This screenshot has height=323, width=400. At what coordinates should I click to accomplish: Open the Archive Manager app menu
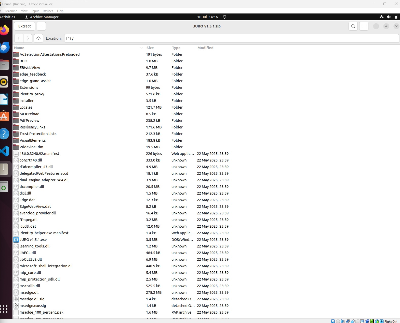[x=42, y=17]
